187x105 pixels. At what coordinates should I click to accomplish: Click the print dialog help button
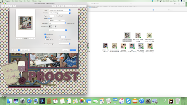point(12,50)
